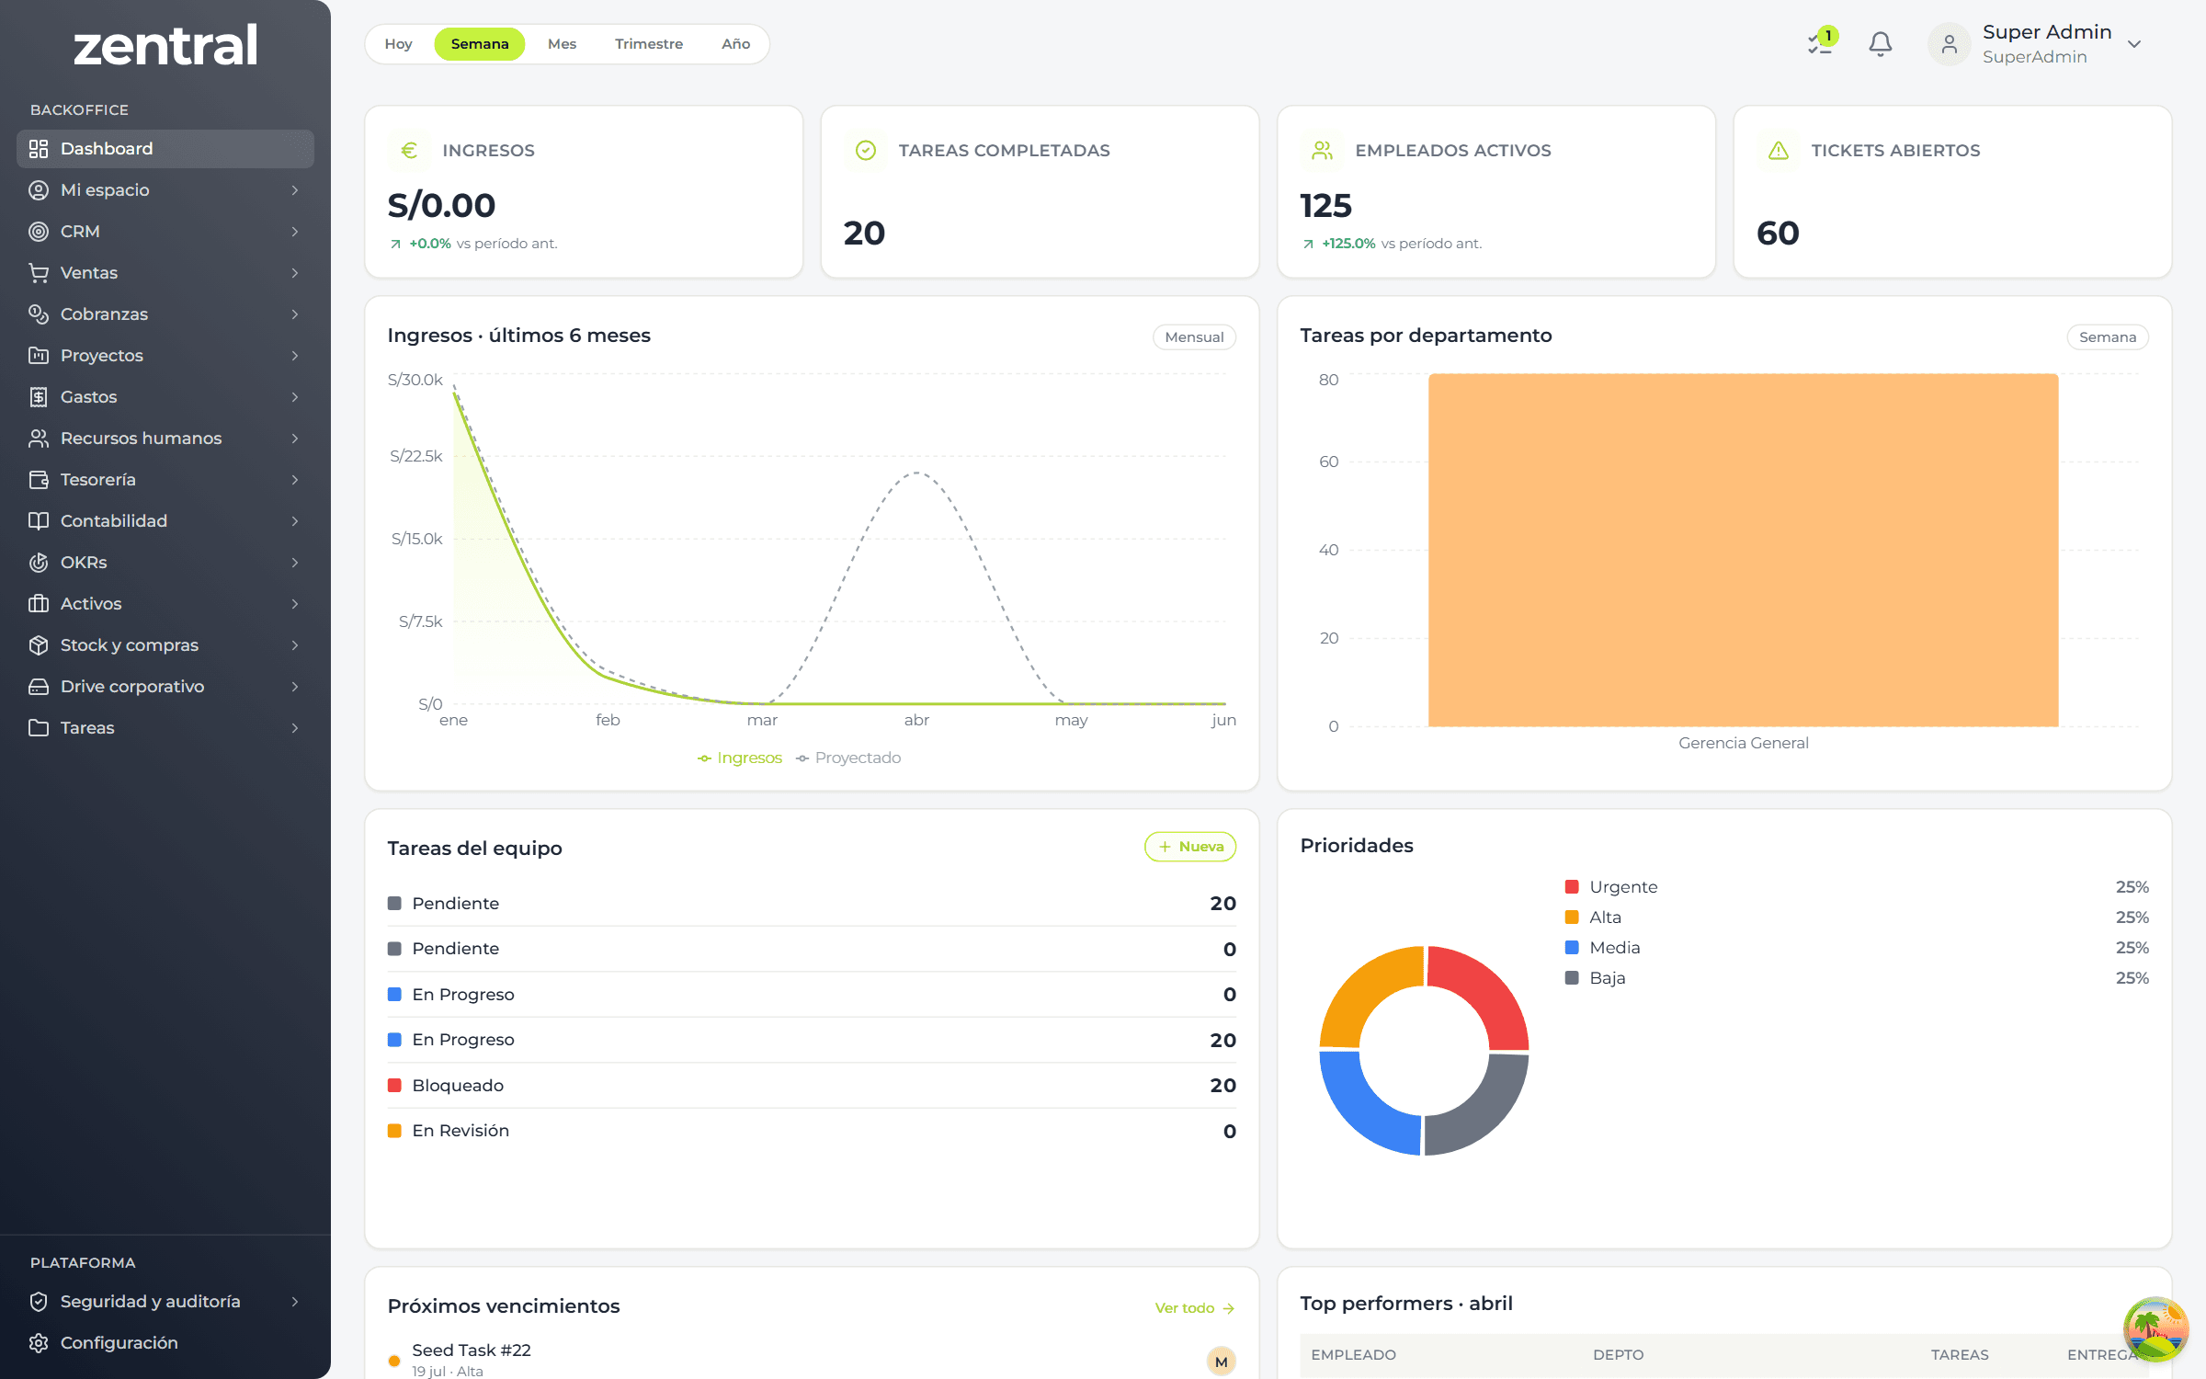The height and width of the screenshot is (1379, 2206).
Task: Click the Tareas folder icon
Action: point(39,728)
